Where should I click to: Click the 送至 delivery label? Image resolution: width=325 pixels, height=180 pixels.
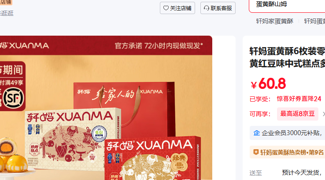tap(255, 173)
